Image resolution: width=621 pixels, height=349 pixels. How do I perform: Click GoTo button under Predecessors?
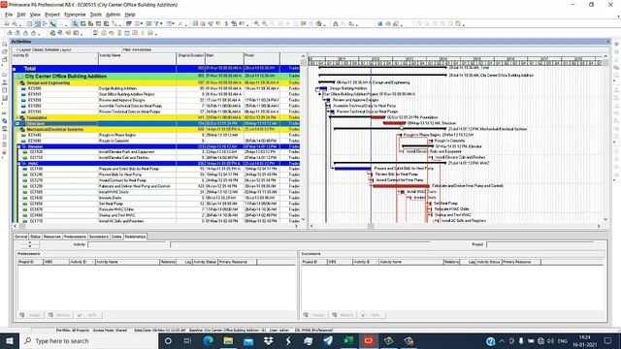click(x=88, y=315)
